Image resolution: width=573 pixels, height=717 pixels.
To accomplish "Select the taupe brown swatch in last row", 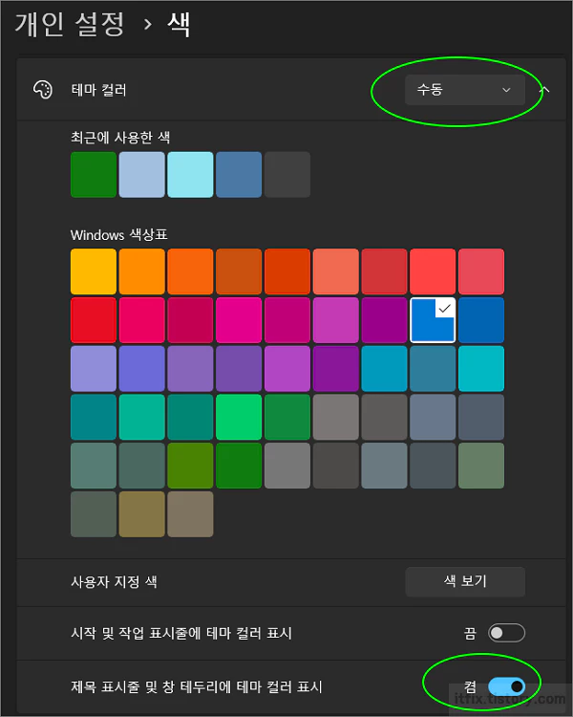I will click(x=191, y=514).
